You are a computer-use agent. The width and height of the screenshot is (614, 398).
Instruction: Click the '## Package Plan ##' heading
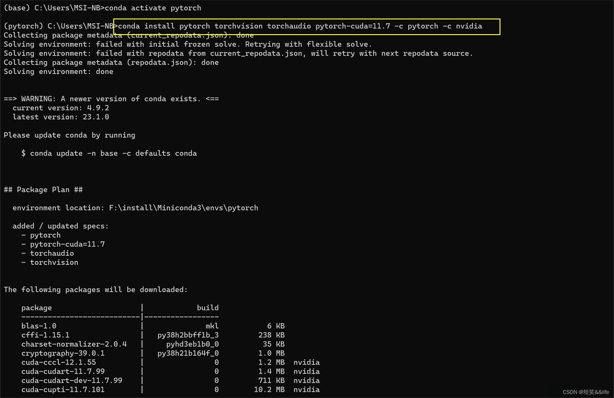coord(43,190)
